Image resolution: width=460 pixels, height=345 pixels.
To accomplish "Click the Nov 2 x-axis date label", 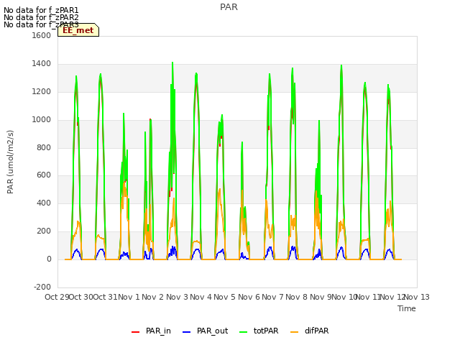I will pos(152,297).
